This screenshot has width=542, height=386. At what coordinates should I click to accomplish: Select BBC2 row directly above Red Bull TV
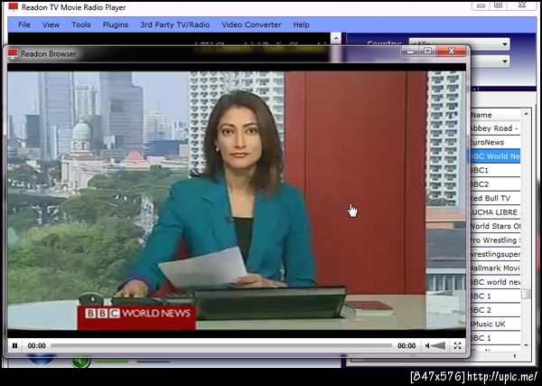click(495, 184)
